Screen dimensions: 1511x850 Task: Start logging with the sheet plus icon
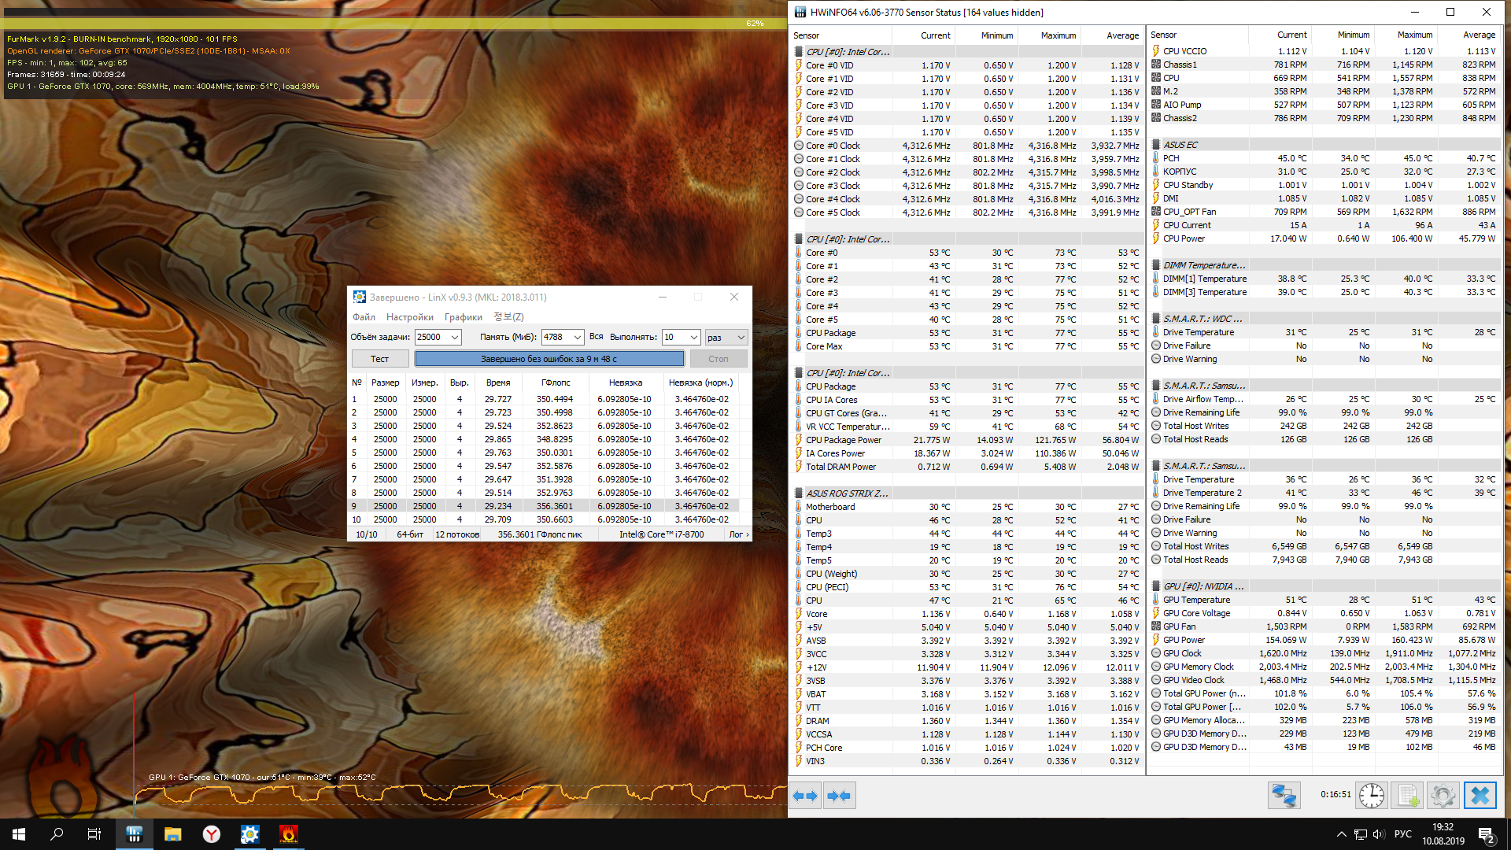point(1408,796)
